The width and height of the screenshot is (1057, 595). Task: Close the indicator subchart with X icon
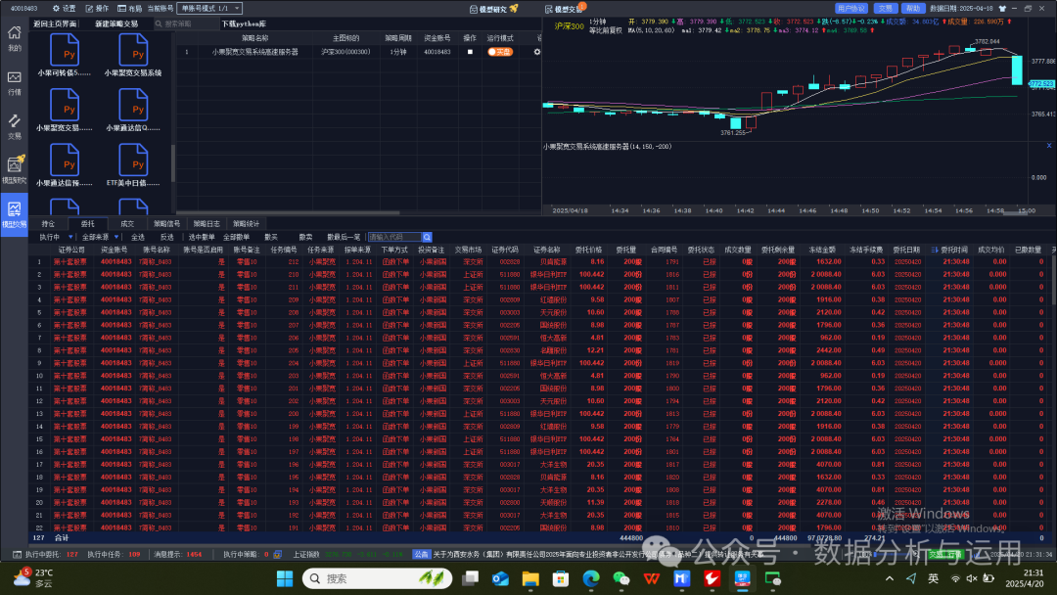1049,146
